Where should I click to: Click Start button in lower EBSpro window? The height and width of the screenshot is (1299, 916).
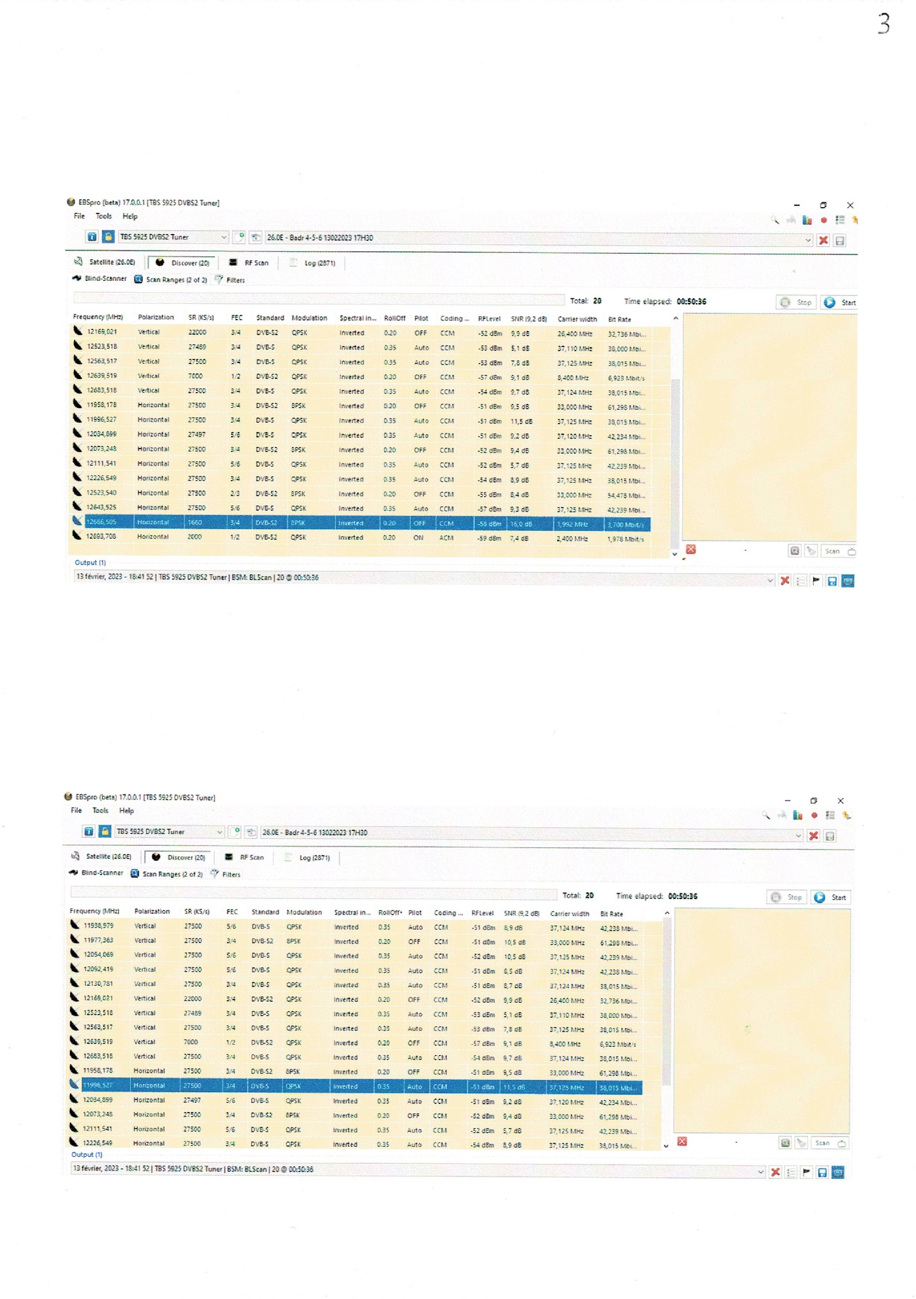point(831,898)
